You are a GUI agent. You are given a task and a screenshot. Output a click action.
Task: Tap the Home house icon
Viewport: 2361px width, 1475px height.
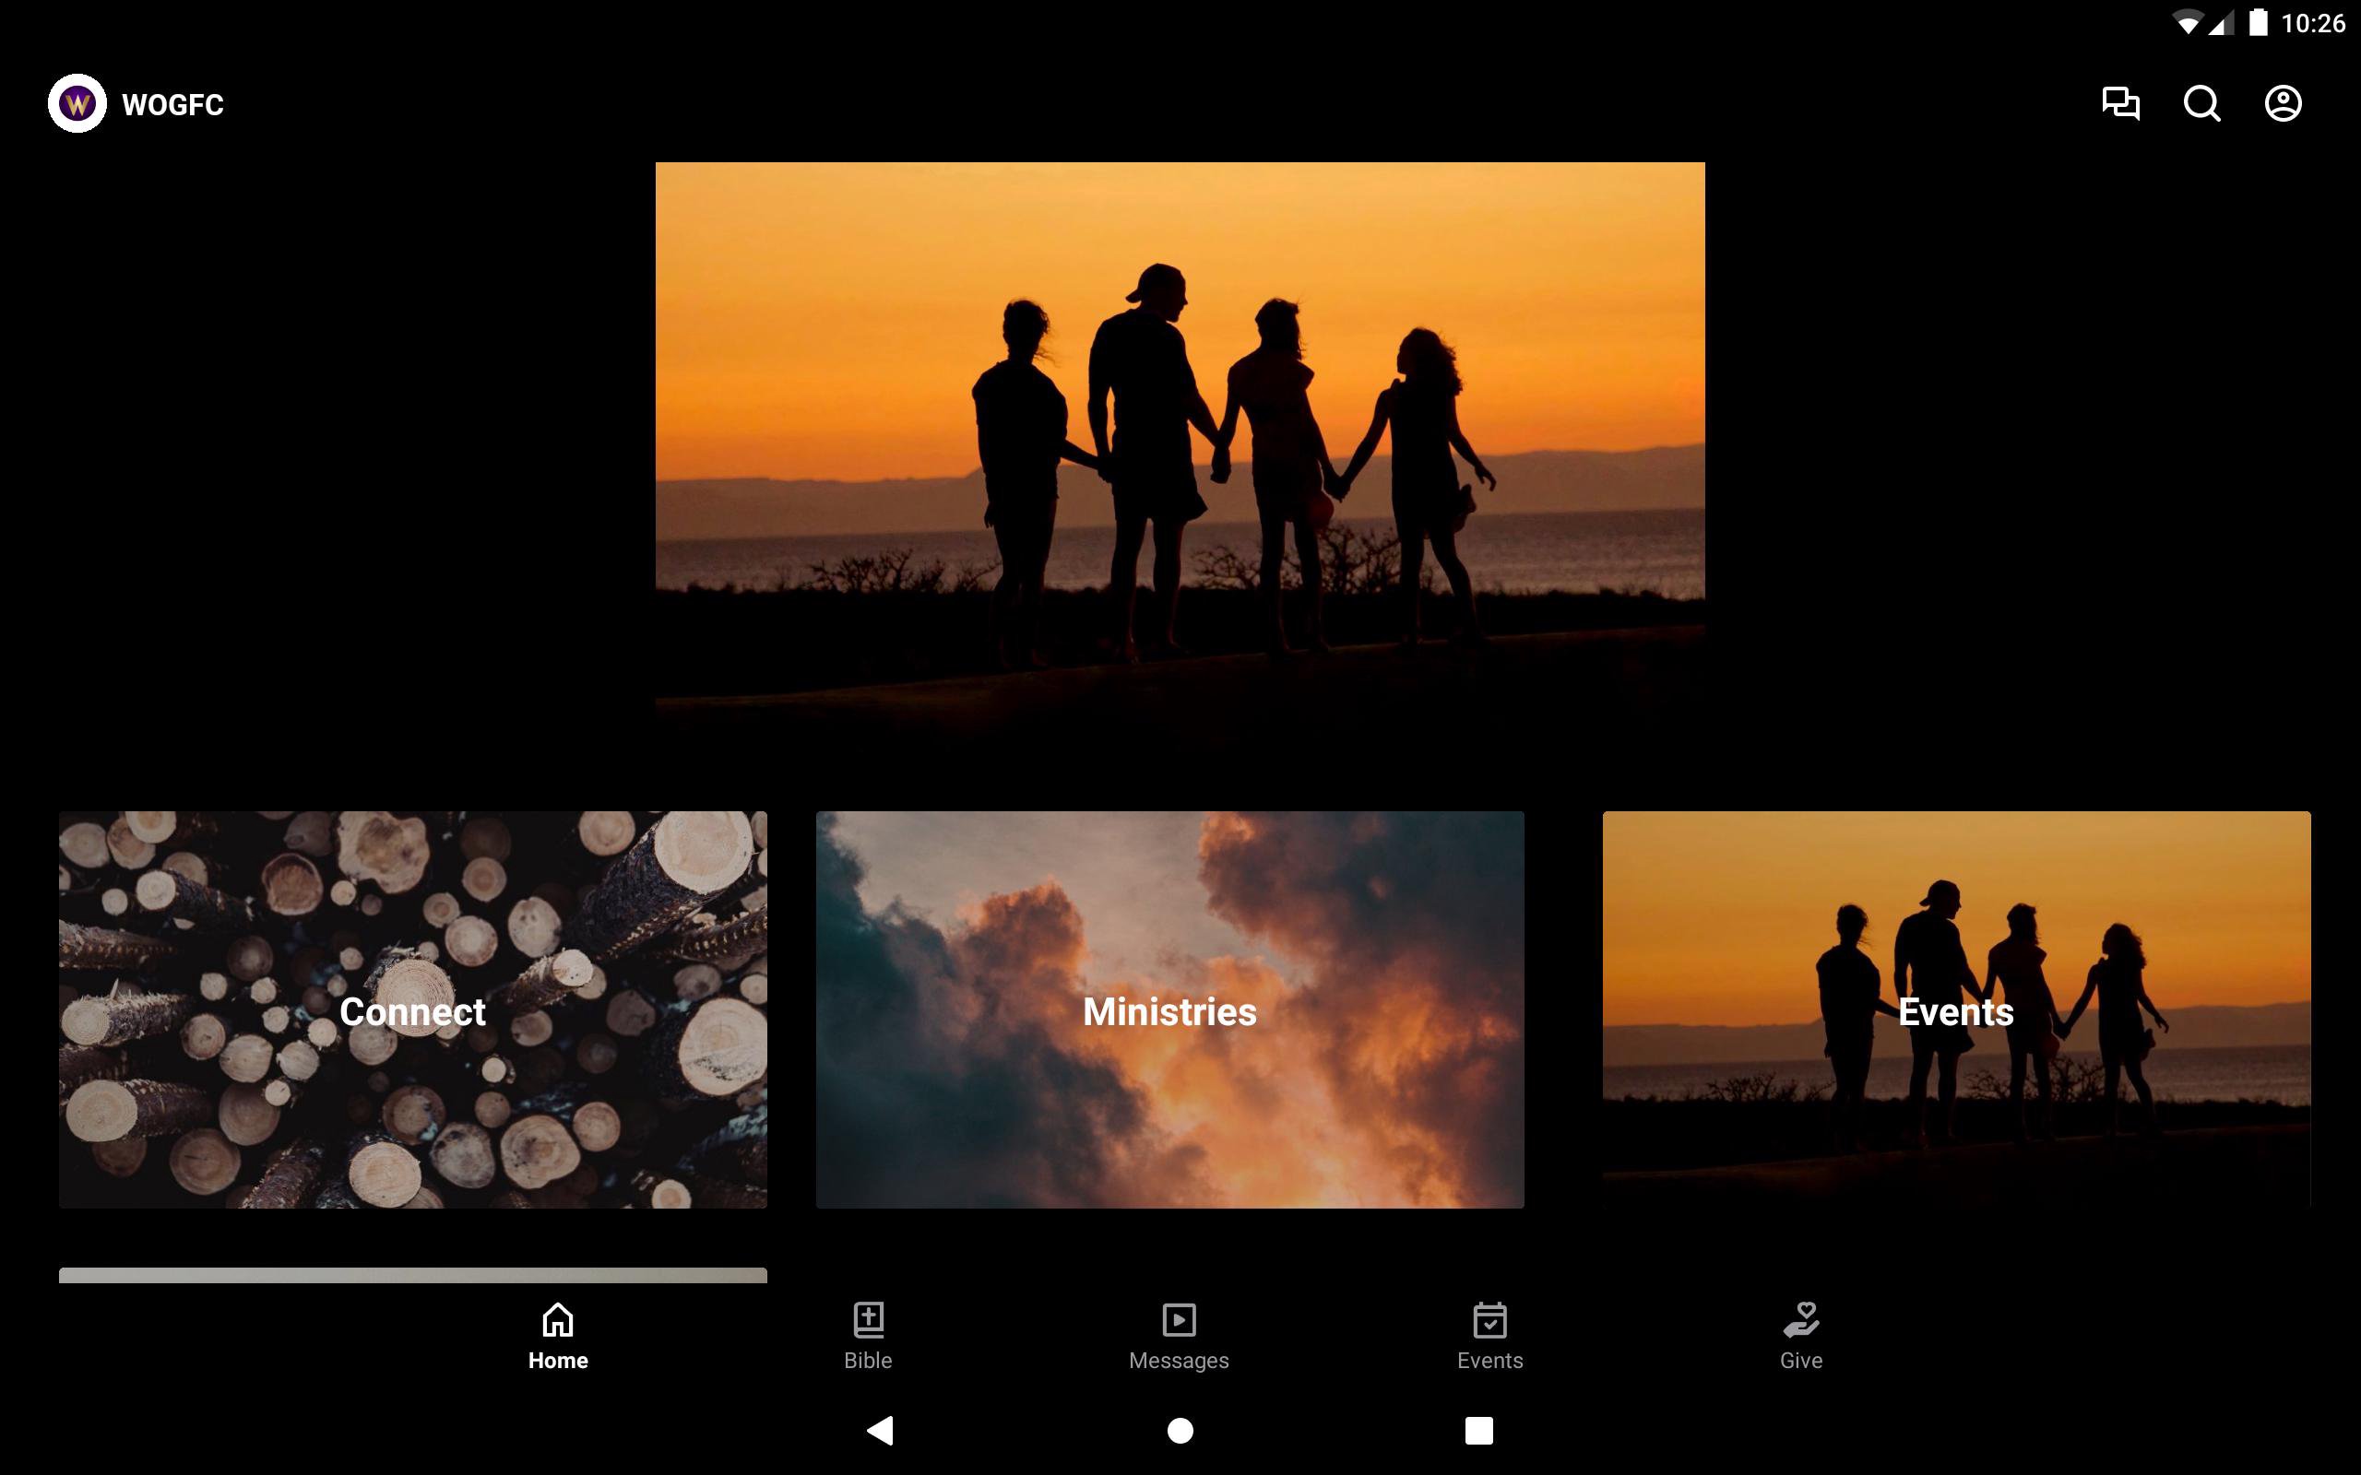point(558,1320)
